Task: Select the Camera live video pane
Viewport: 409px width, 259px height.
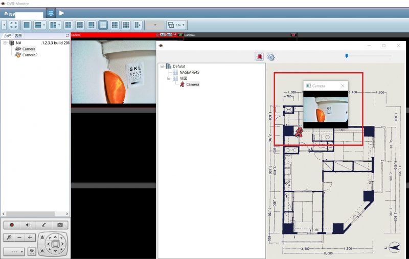Action: click(x=113, y=72)
